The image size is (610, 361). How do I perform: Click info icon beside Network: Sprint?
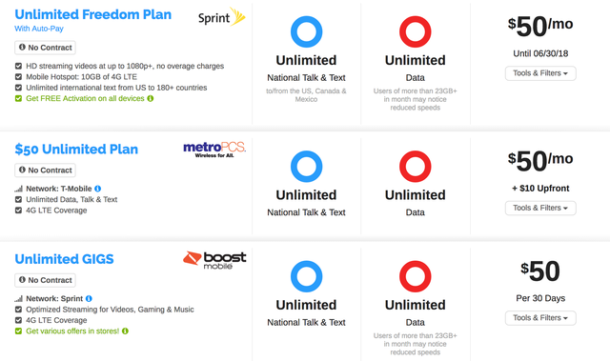89,298
